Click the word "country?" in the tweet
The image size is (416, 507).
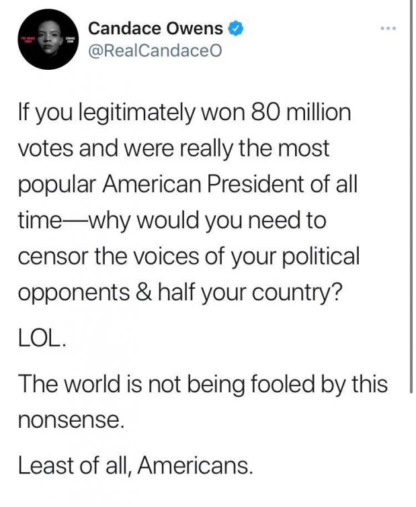pyautogui.click(x=296, y=293)
